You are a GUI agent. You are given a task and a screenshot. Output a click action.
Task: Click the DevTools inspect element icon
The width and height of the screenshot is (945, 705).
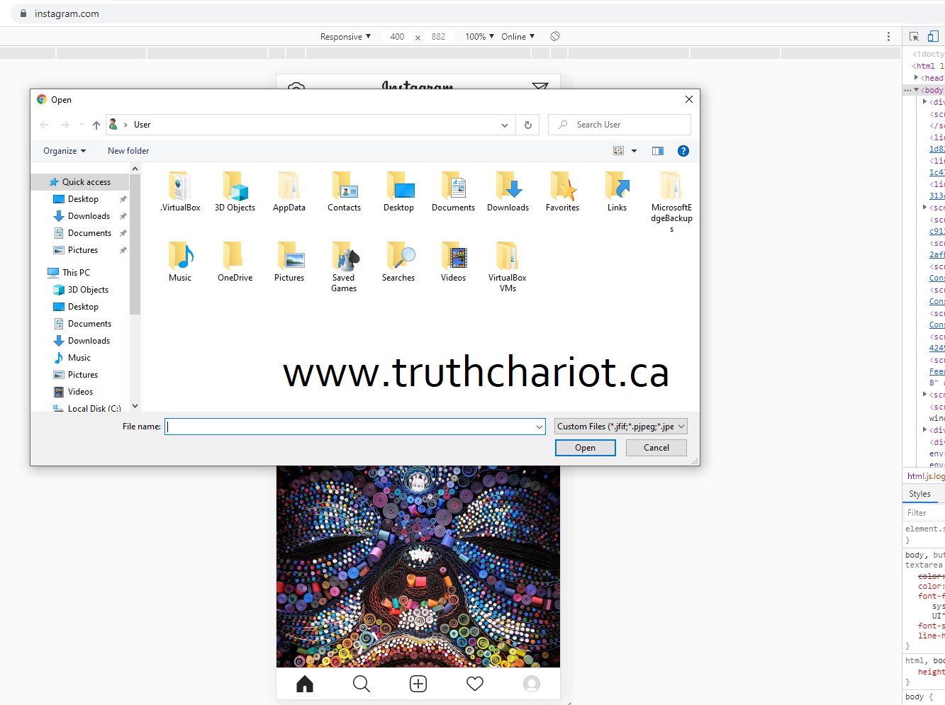[x=915, y=36]
